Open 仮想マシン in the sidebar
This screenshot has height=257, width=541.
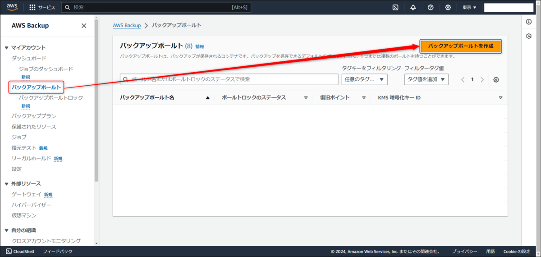point(24,216)
